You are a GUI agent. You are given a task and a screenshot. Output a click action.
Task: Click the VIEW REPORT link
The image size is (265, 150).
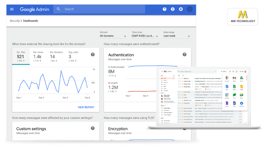point(86,107)
